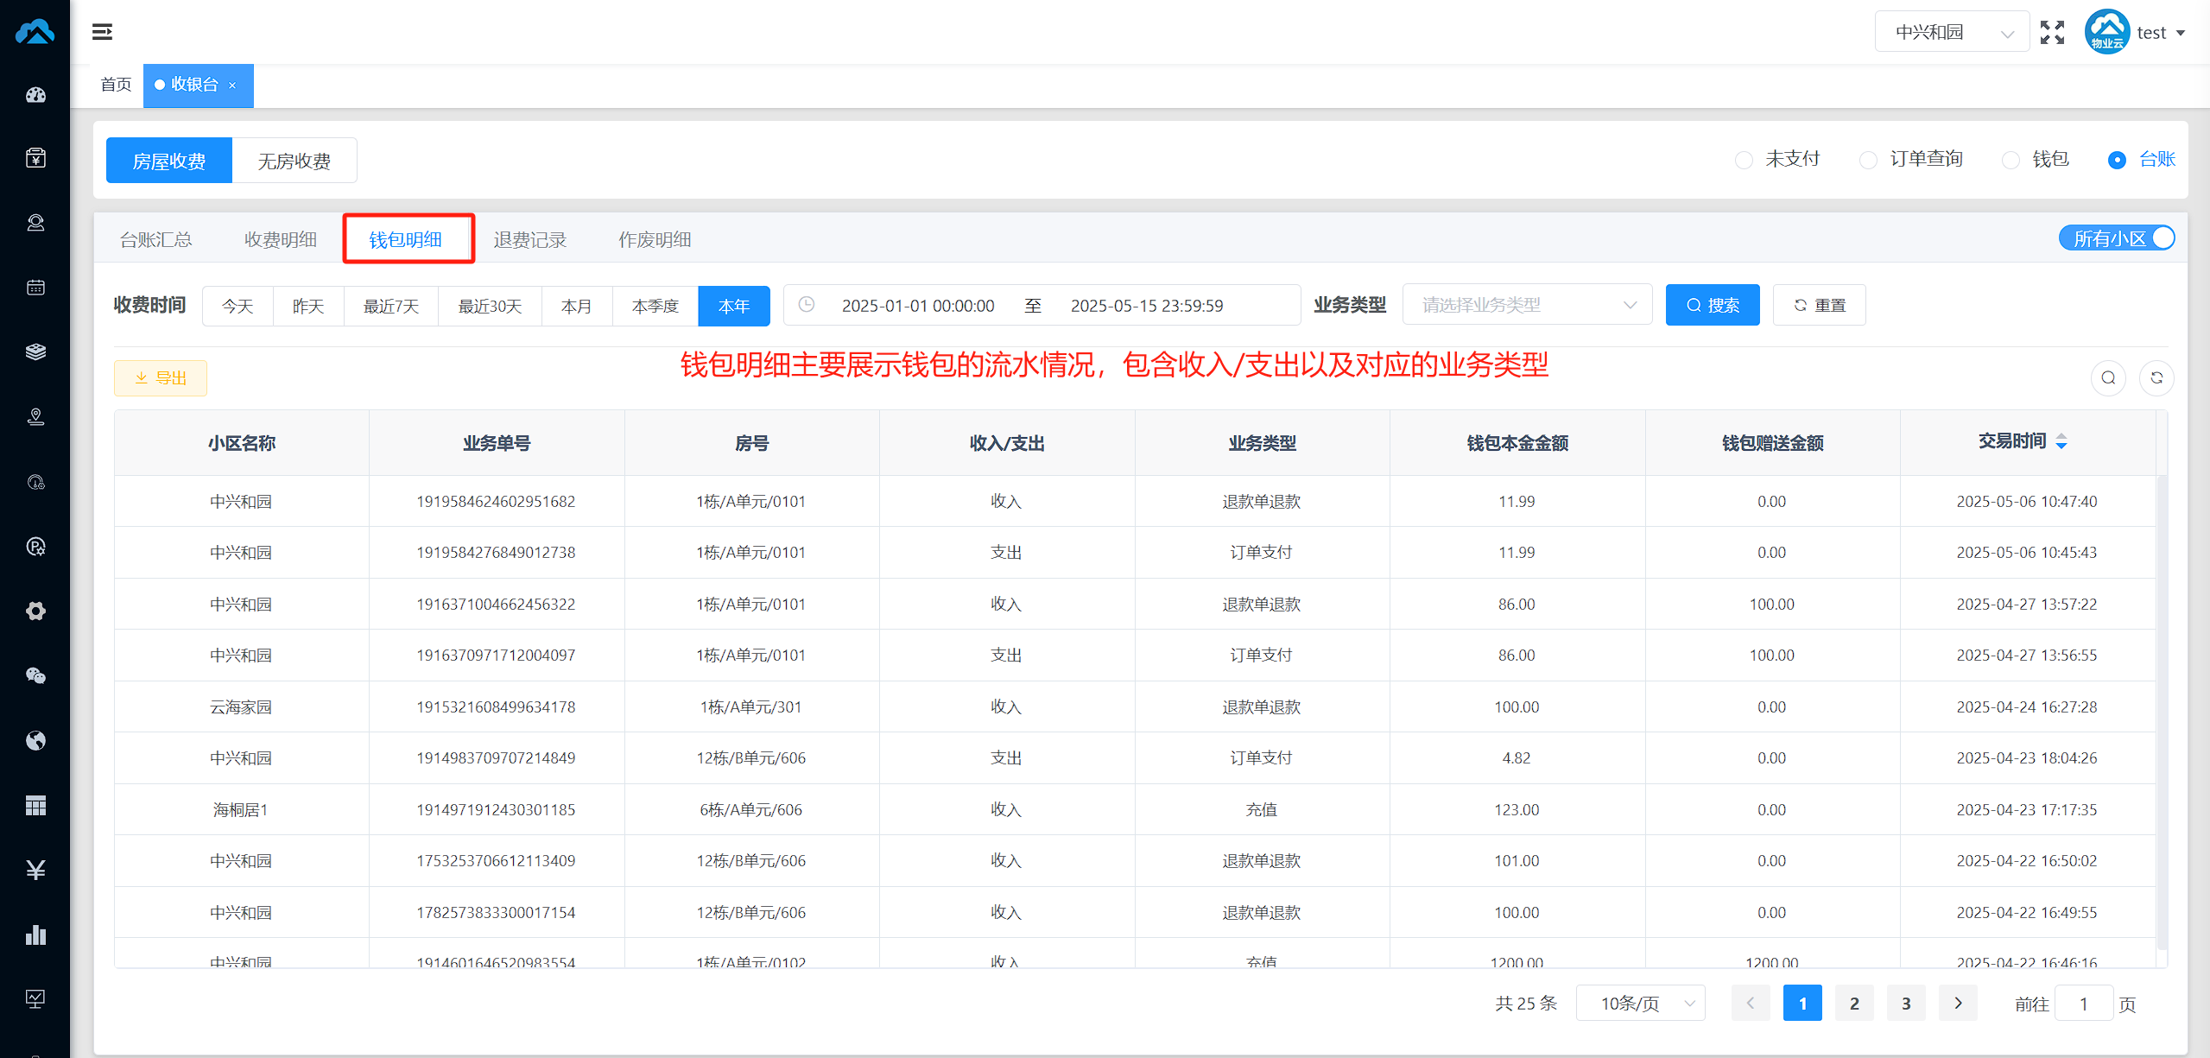Click the 搜索 search button
Screen dimensions: 2210x1058
click(x=1713, y=305)
